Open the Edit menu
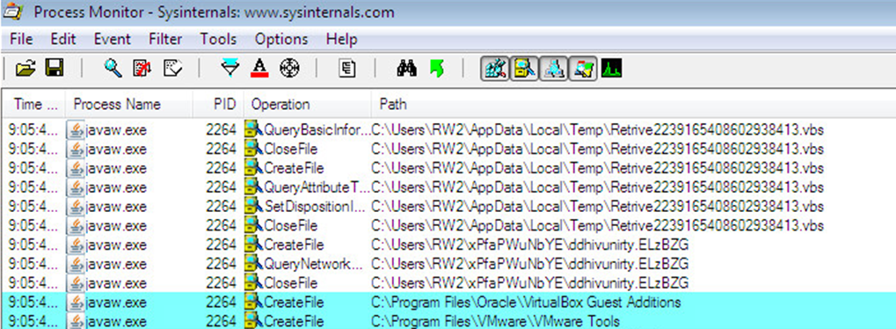The image size is (896, 329). tap(62, 40)
